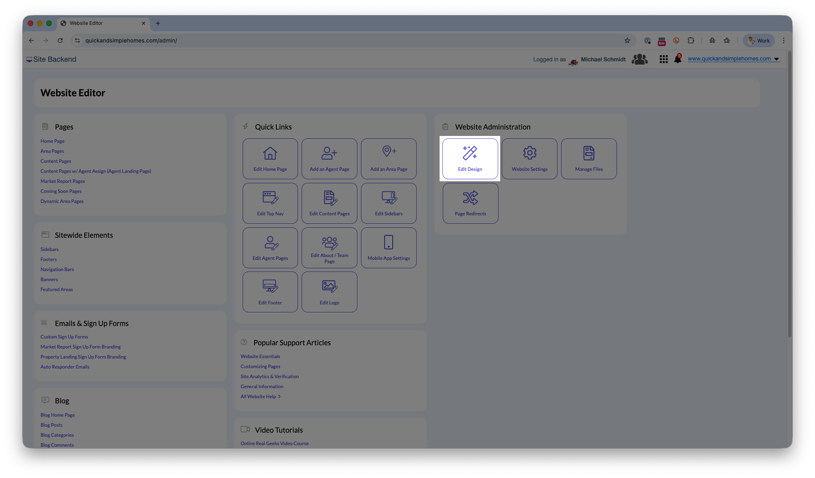Image resolution: width=815 pixels, height=478 pixels.
Task: Click the Edit Logo image icon
Action: tap(329, 286)
